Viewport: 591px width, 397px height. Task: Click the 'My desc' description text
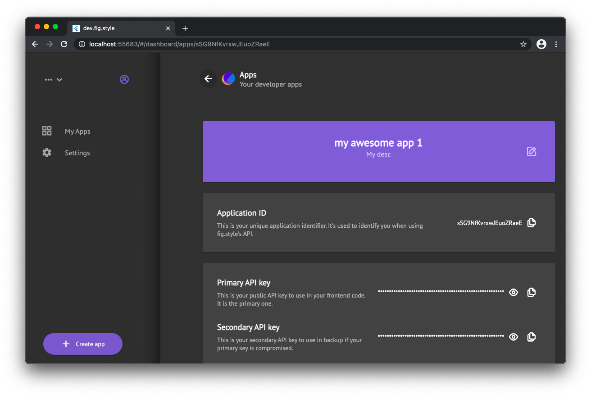(x=378, y=154)
